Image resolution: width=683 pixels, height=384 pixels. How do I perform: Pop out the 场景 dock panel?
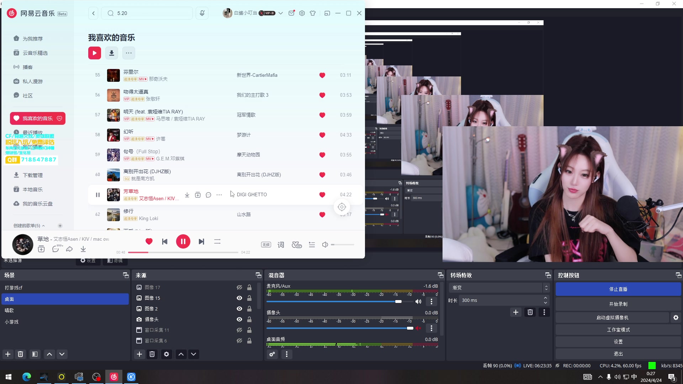coord(126,275)
